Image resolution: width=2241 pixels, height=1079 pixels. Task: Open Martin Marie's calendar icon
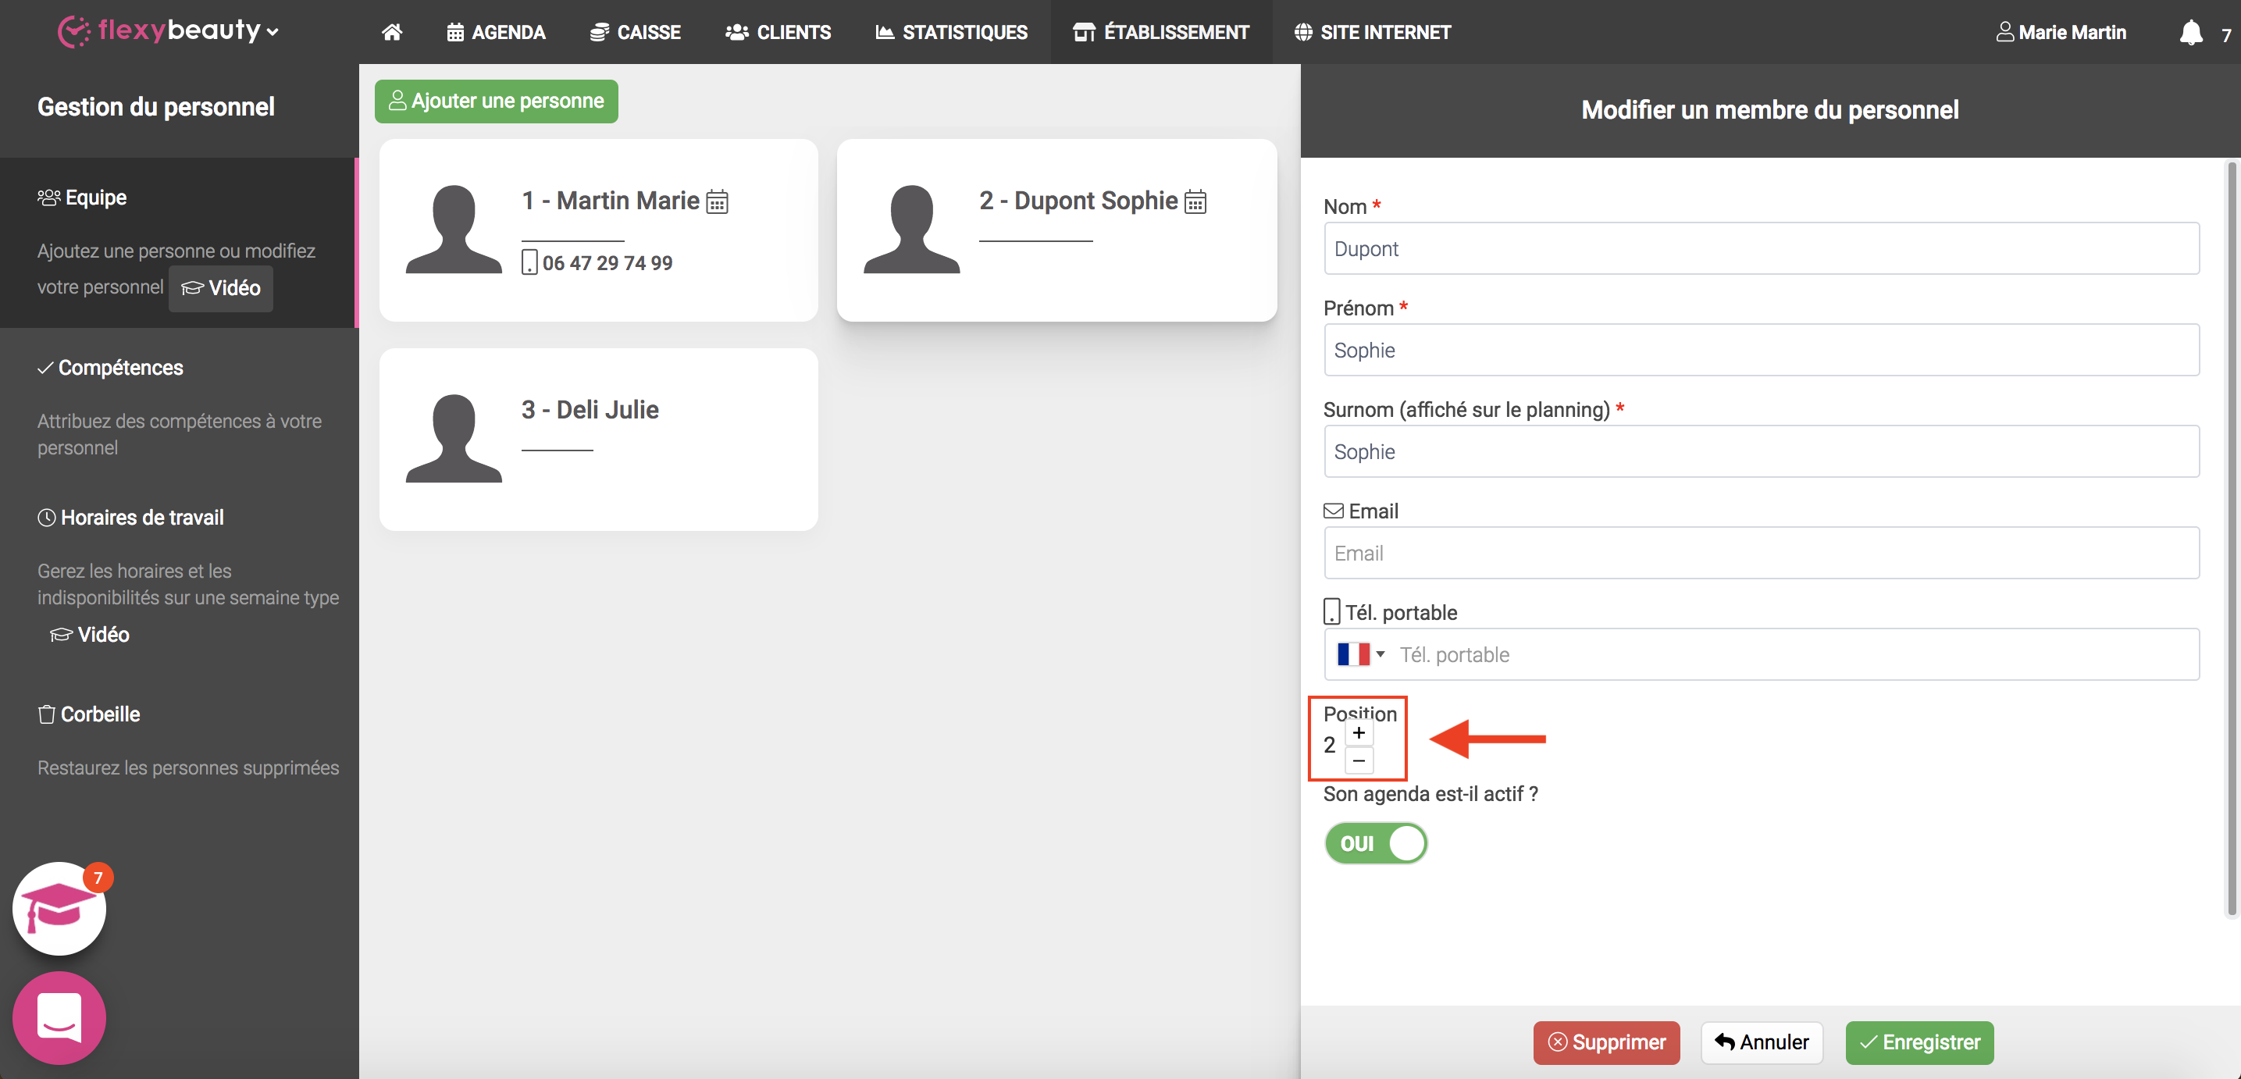(x=717, y=202)
